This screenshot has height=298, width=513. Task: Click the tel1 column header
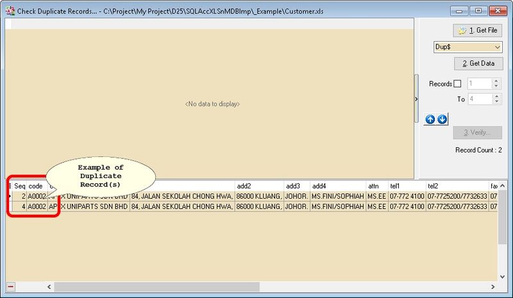pyautogui.click(x=405, y=185)
